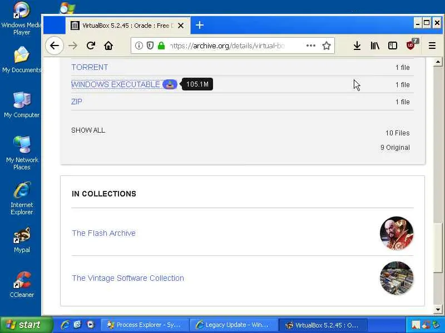Select the Mypal desktop icon

coord(22,240)
